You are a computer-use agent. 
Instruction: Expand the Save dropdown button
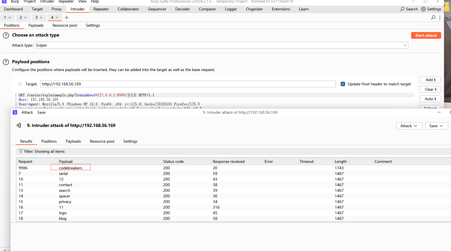click(436, 126)
